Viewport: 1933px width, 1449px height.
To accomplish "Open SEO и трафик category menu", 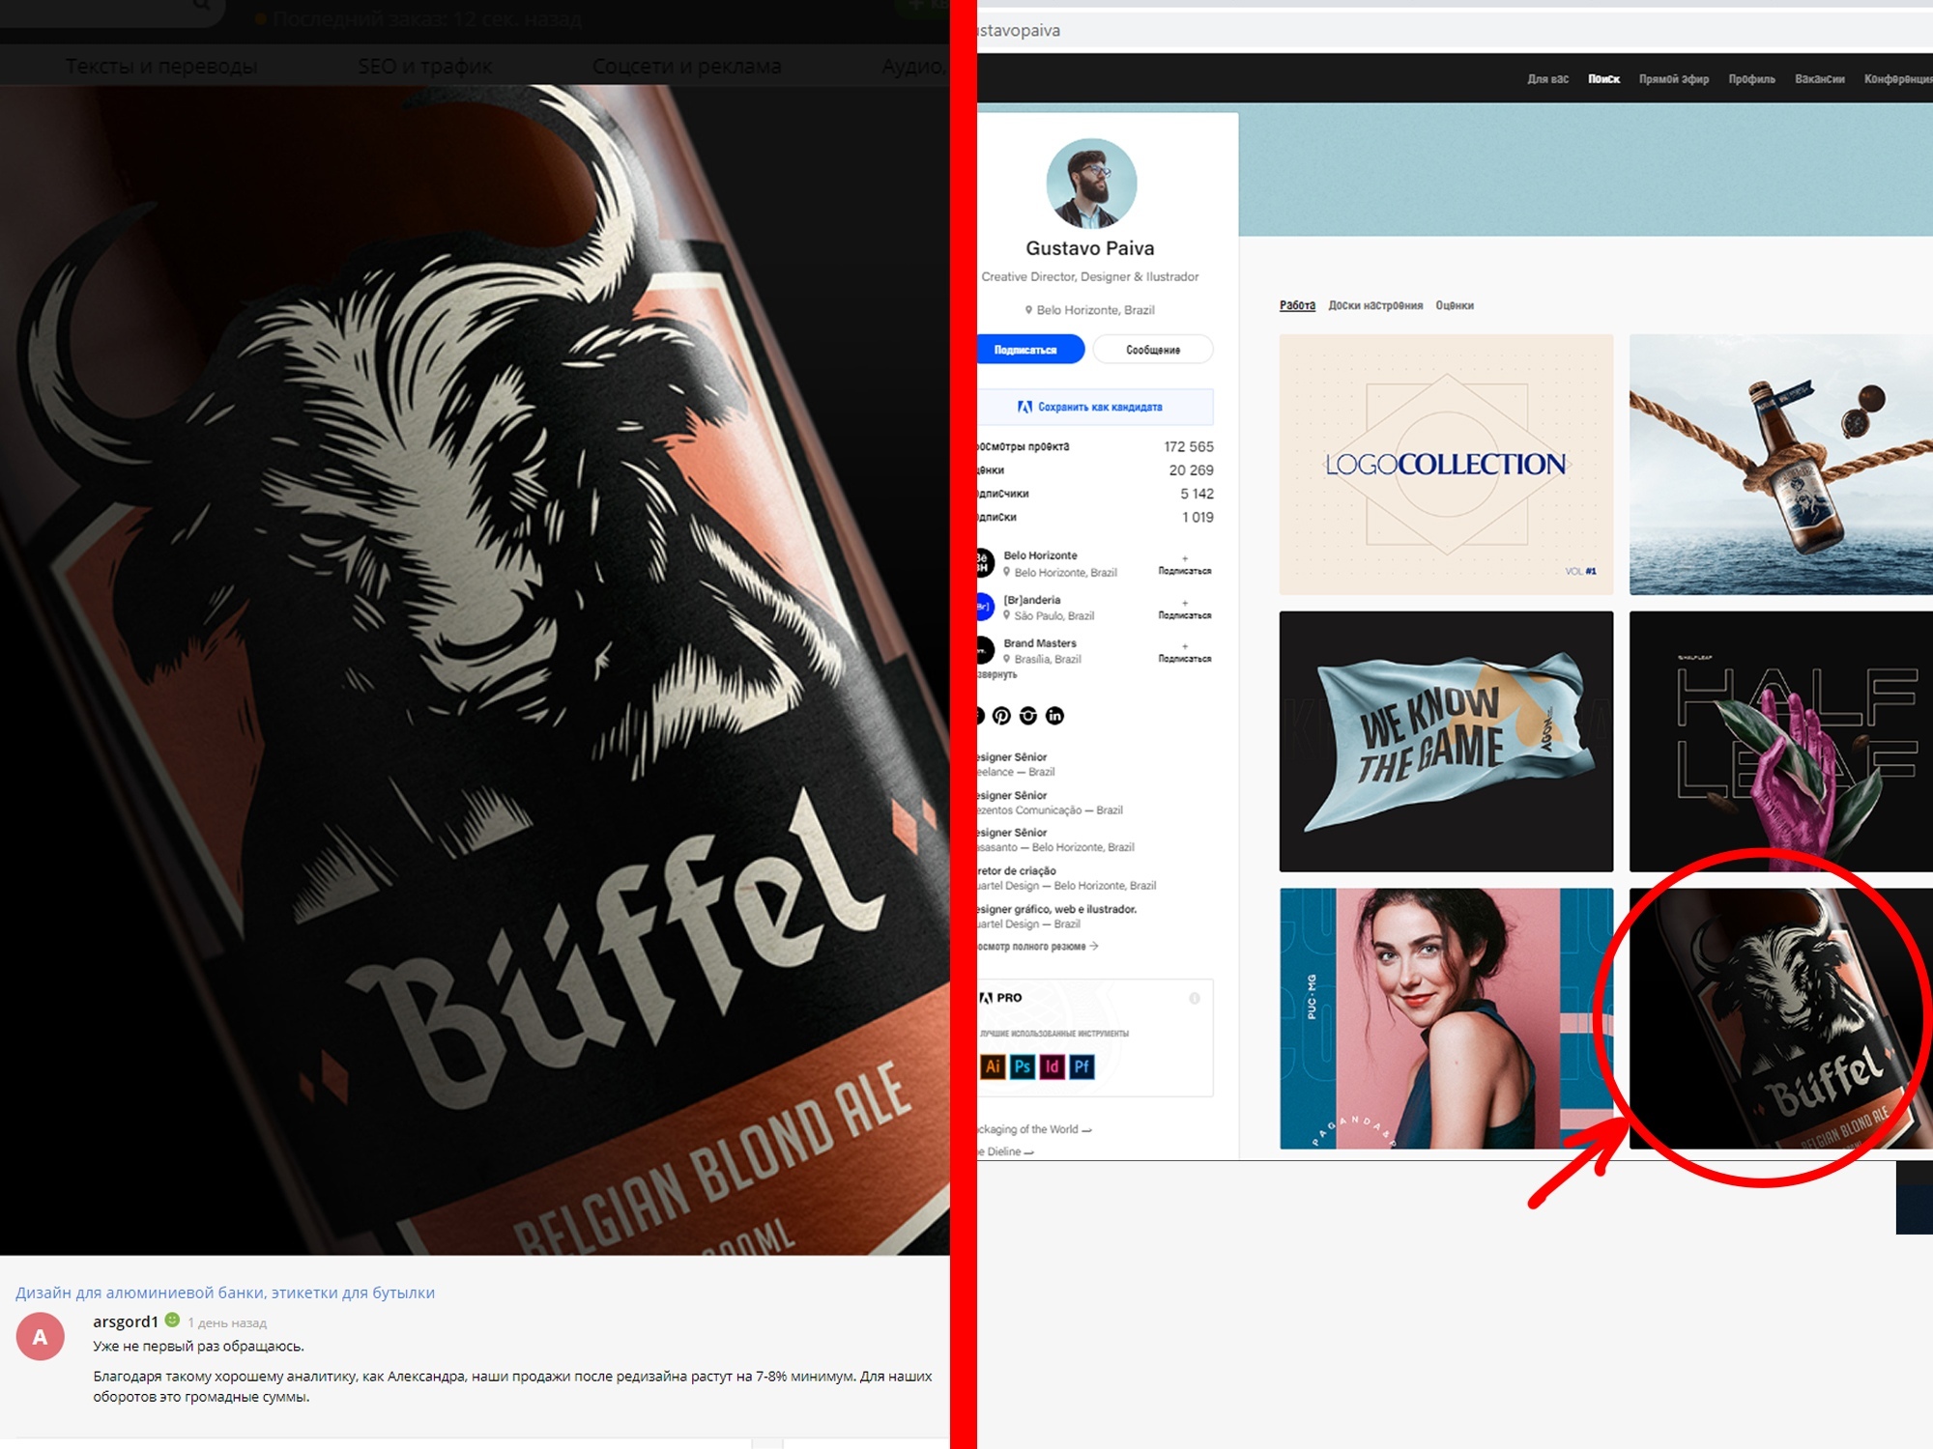I will (x=424, y=67).
